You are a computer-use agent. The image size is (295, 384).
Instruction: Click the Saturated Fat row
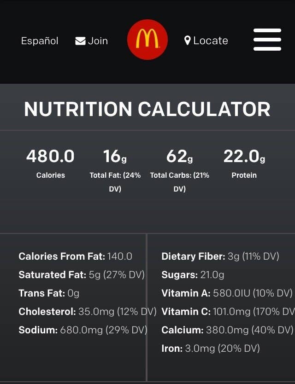(82, 275)
